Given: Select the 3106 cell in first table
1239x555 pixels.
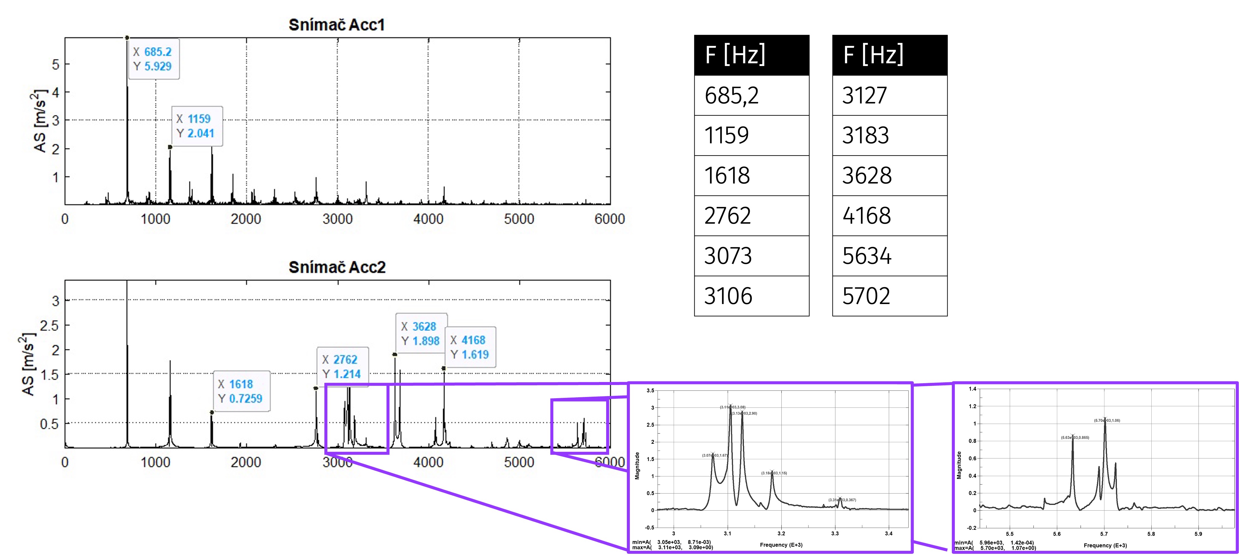Looking at the screenshot, I should pos(751,296).
